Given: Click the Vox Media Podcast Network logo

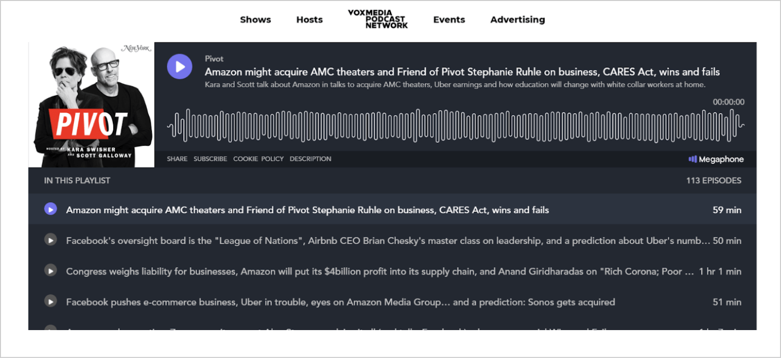Looking at the screenshot, I should tap(378, 19).
